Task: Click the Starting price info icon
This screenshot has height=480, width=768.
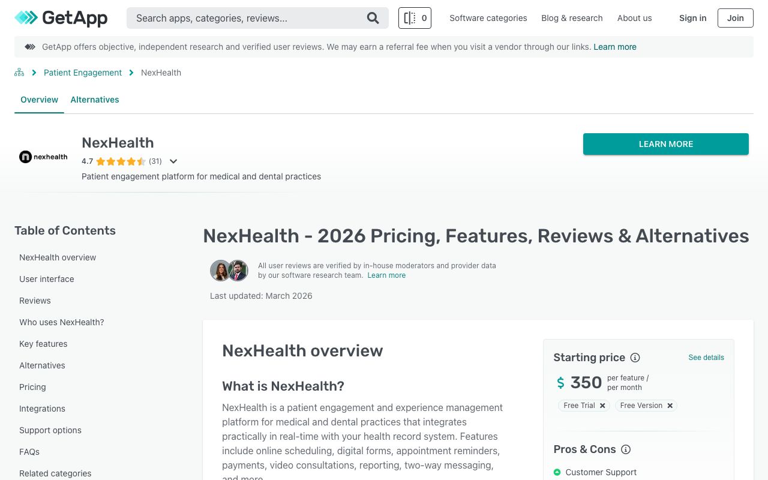Action: [x=635, y=358]
